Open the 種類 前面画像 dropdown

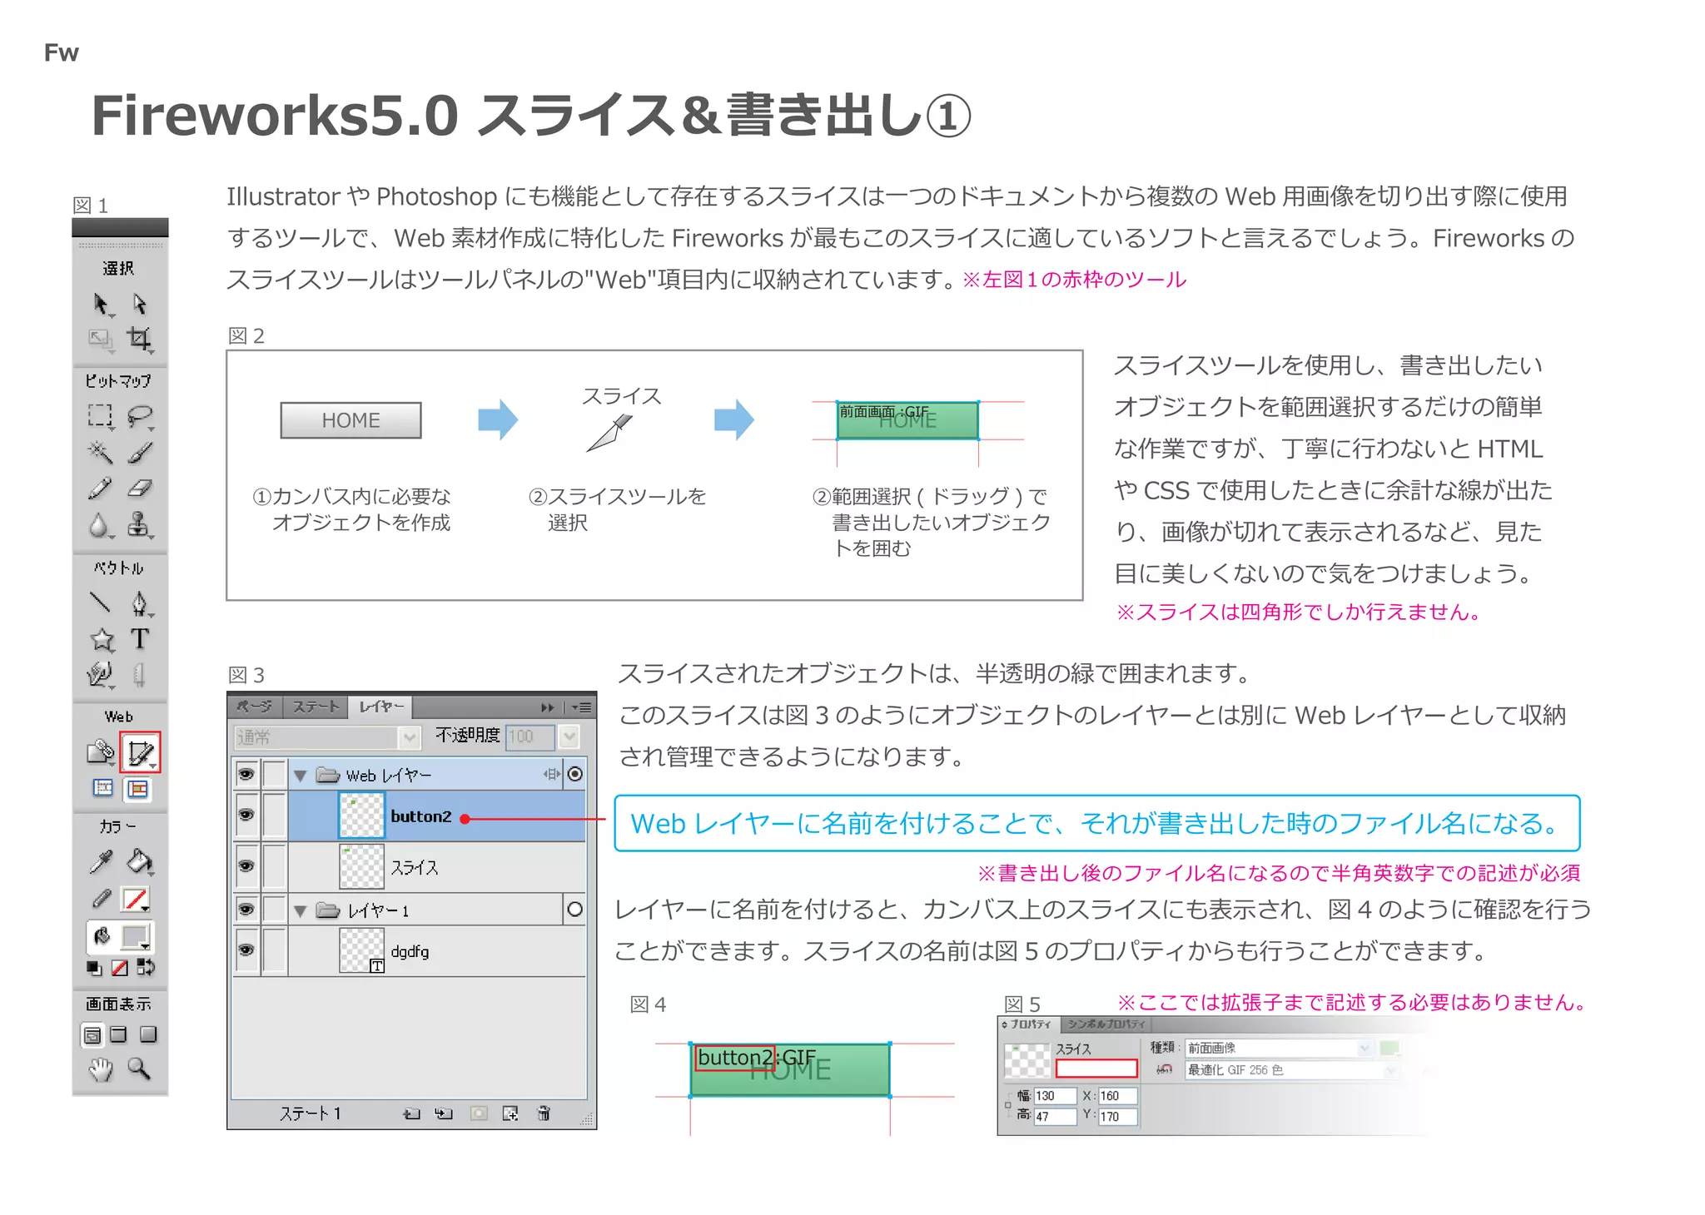[x=1364, y=1048]
